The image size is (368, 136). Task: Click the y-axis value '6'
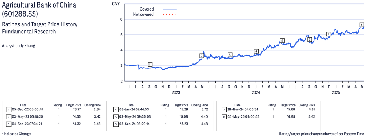pos(121,20)
